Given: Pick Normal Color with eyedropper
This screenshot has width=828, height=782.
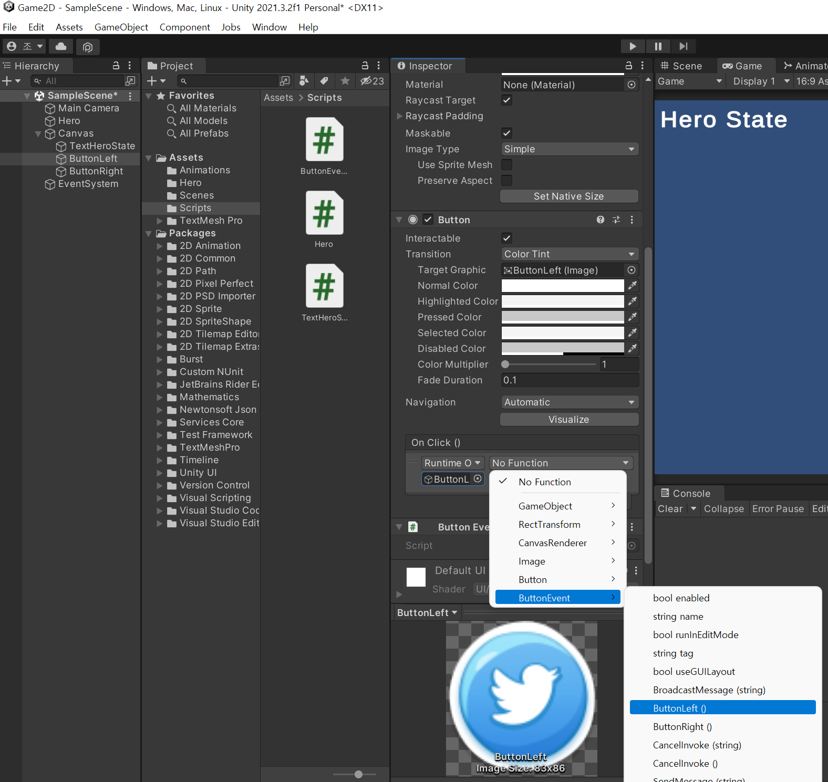Looking at the screenshot, I should (632, 285).
